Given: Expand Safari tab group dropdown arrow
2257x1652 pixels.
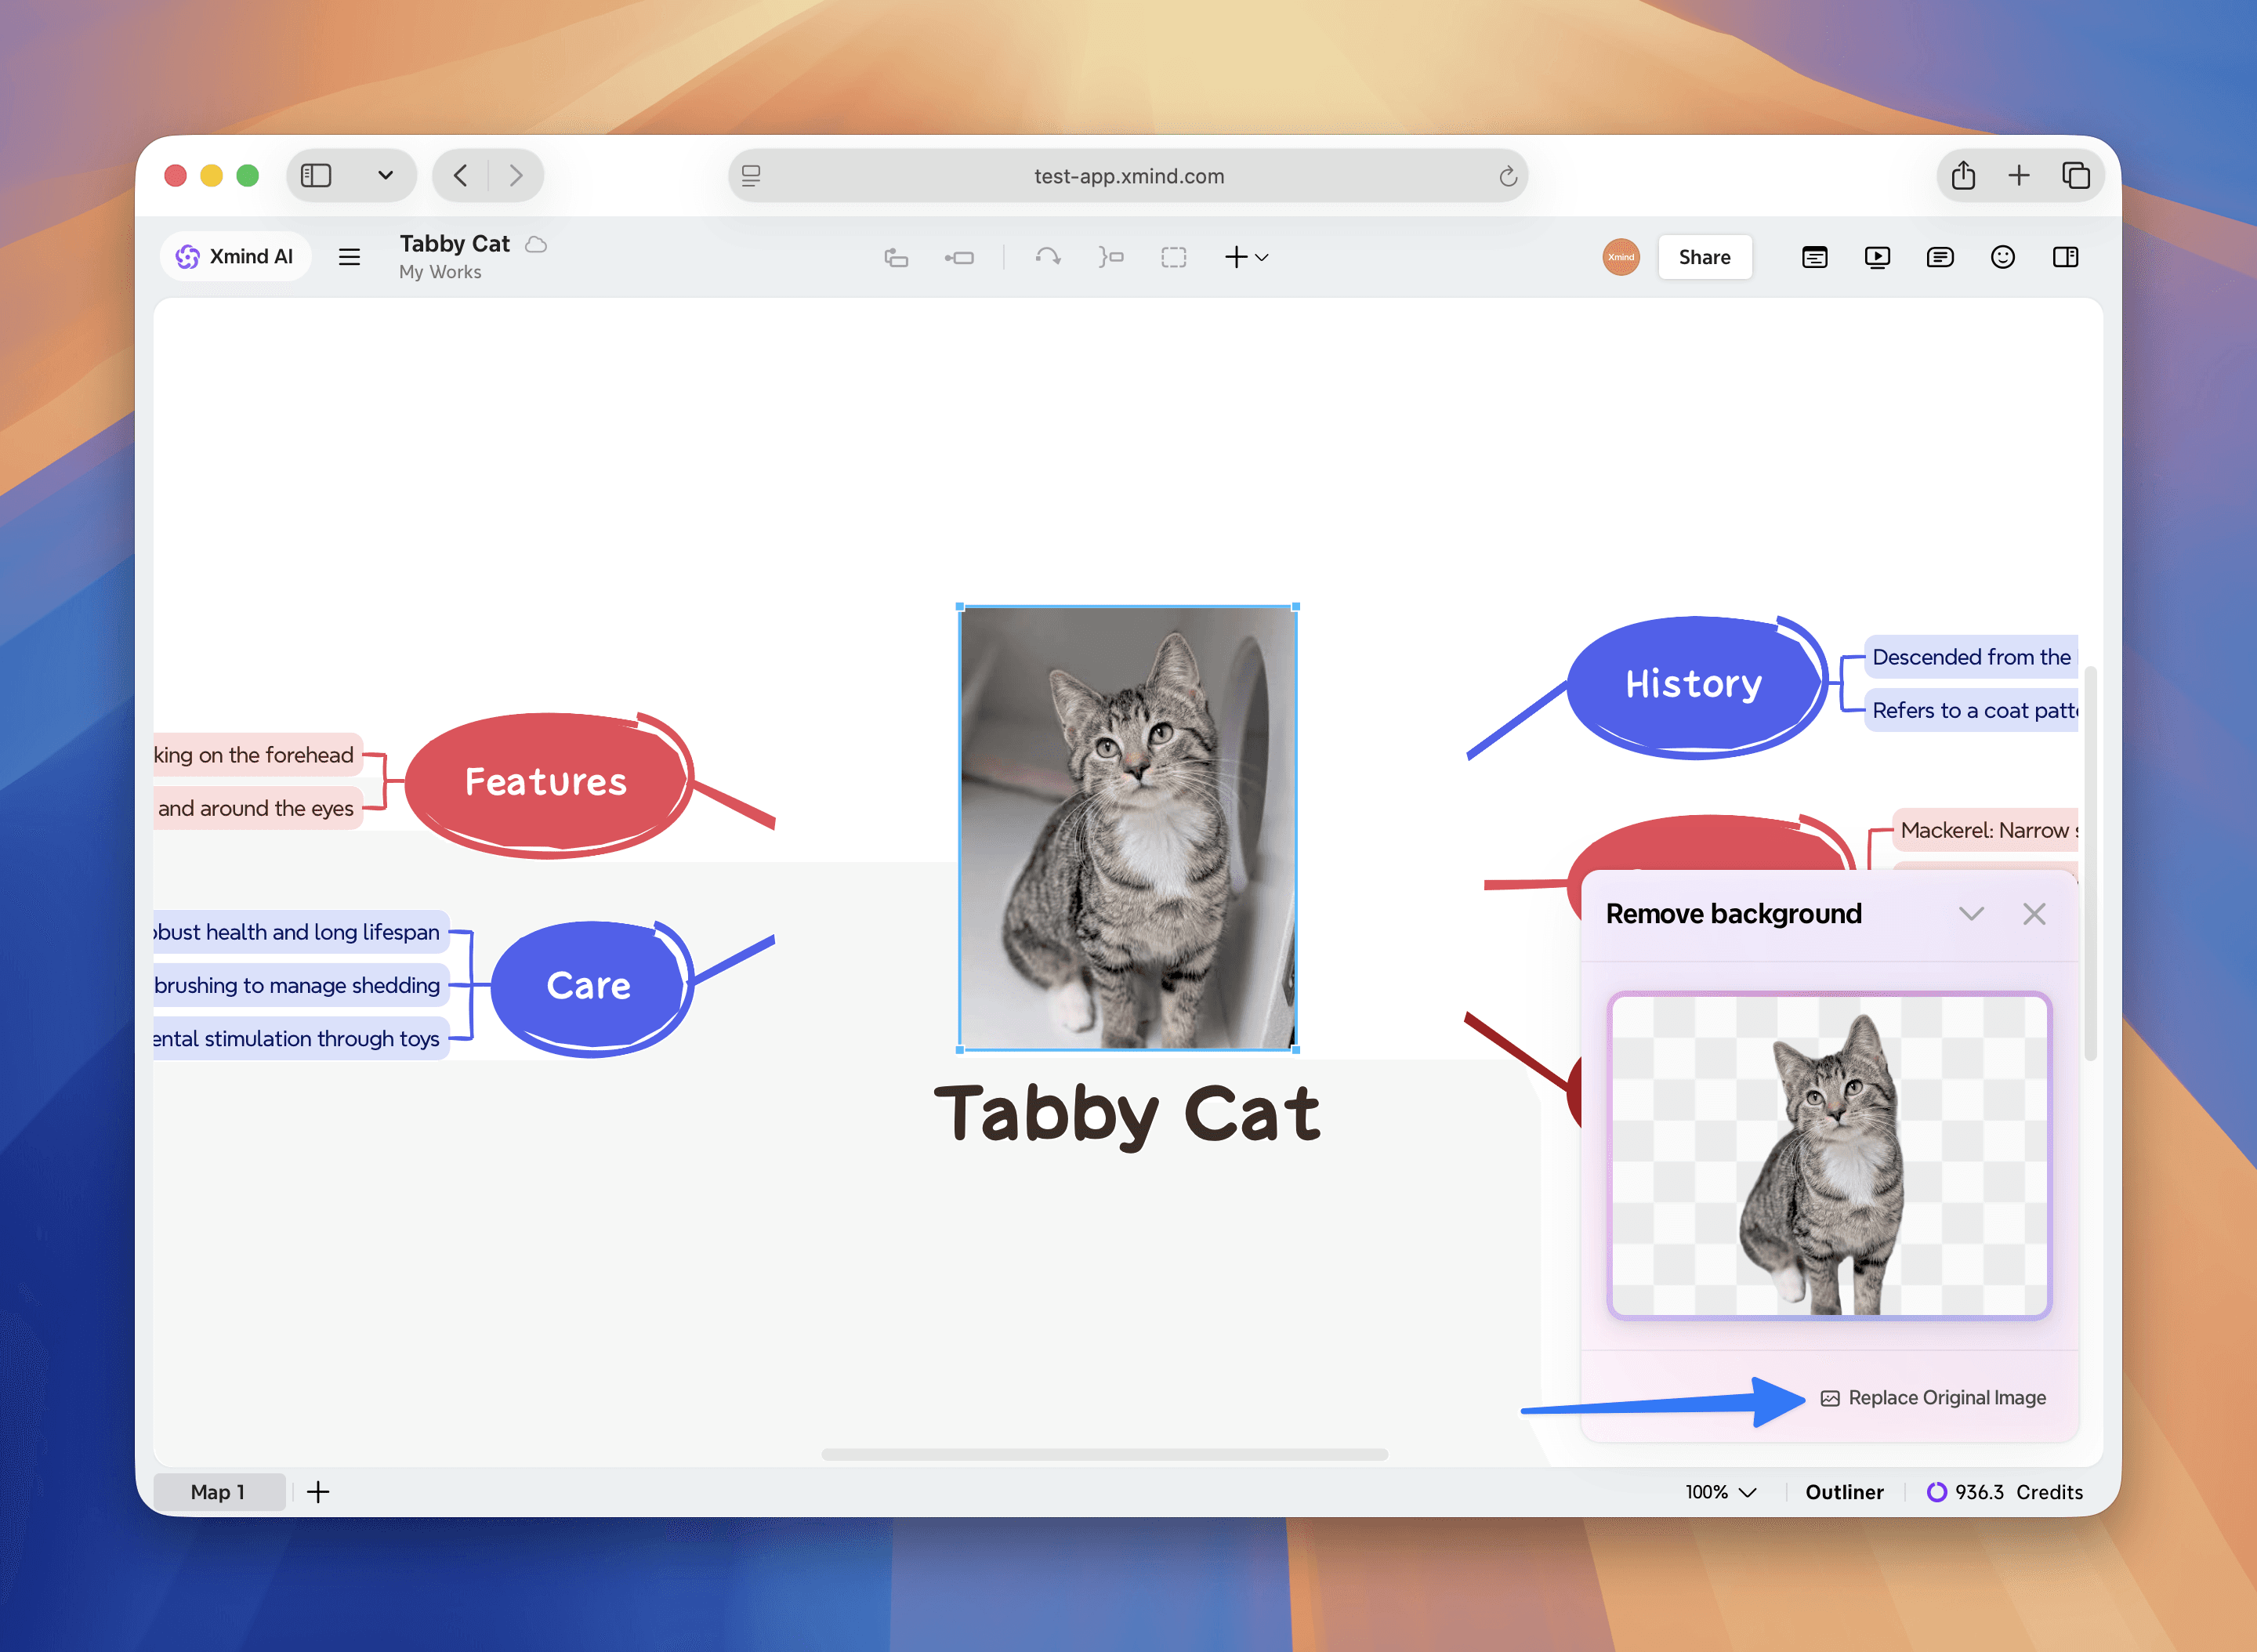Looking at the screenshot, I should pos(385,176).
